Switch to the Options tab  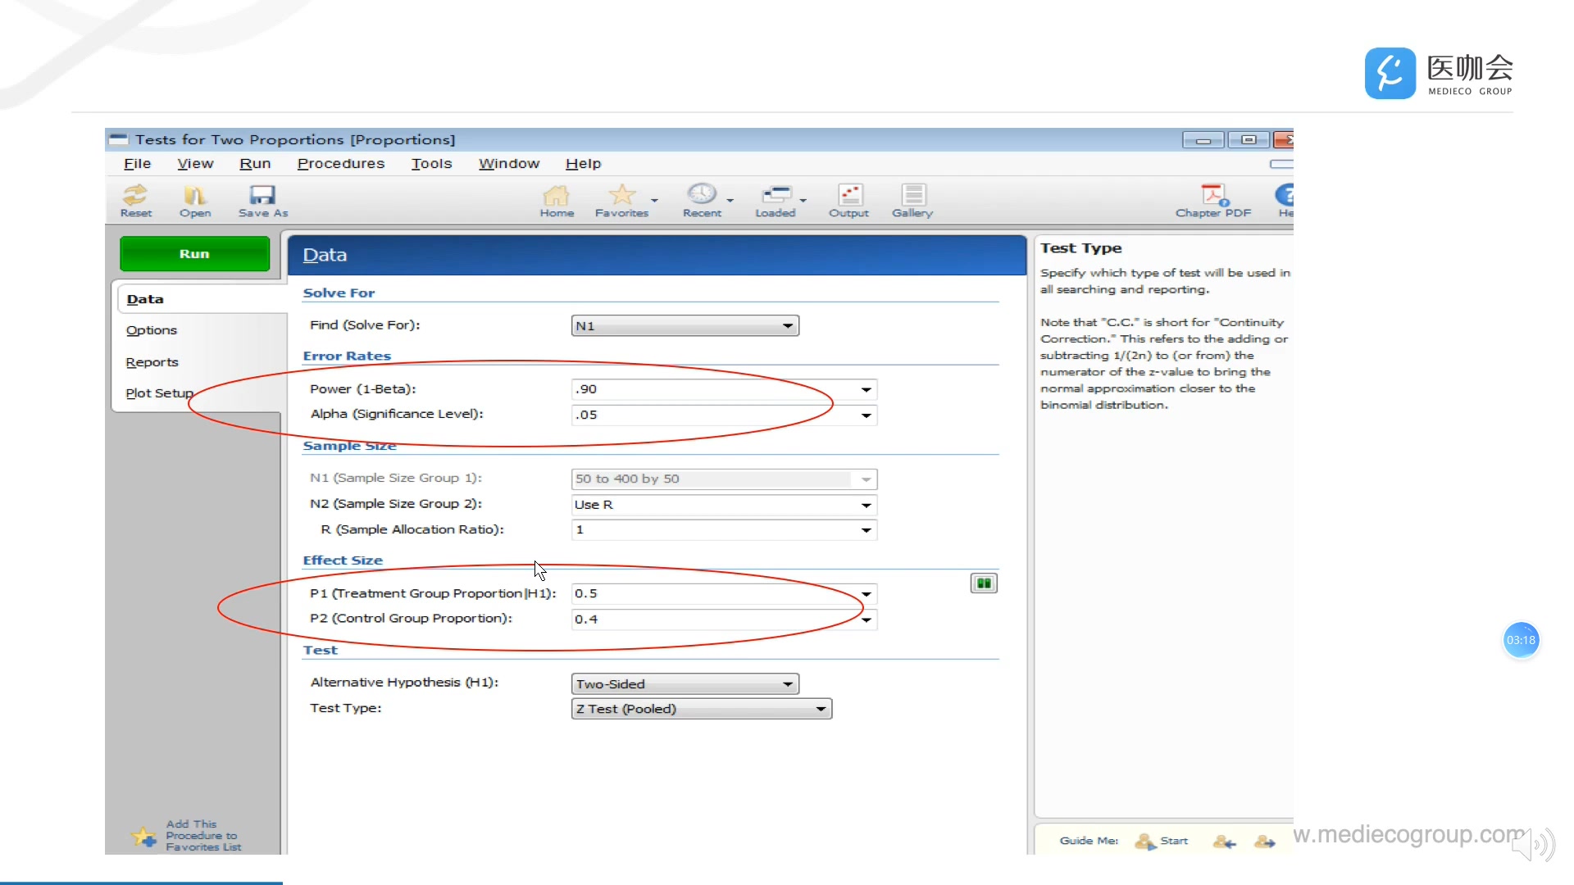click(x=152, y=330)
